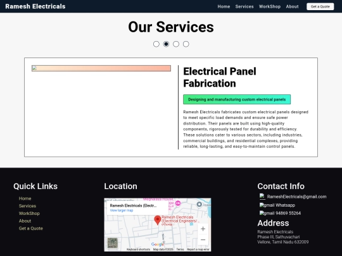This screenshot has height=256, width=342.
Task: Click the RameshElectricals@gmail.com email address
Action: click(x=296, y=197)
